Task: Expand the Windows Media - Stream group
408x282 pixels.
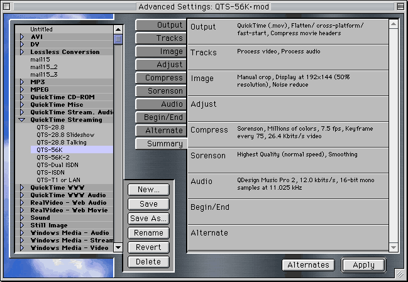Action: [22, 241]
